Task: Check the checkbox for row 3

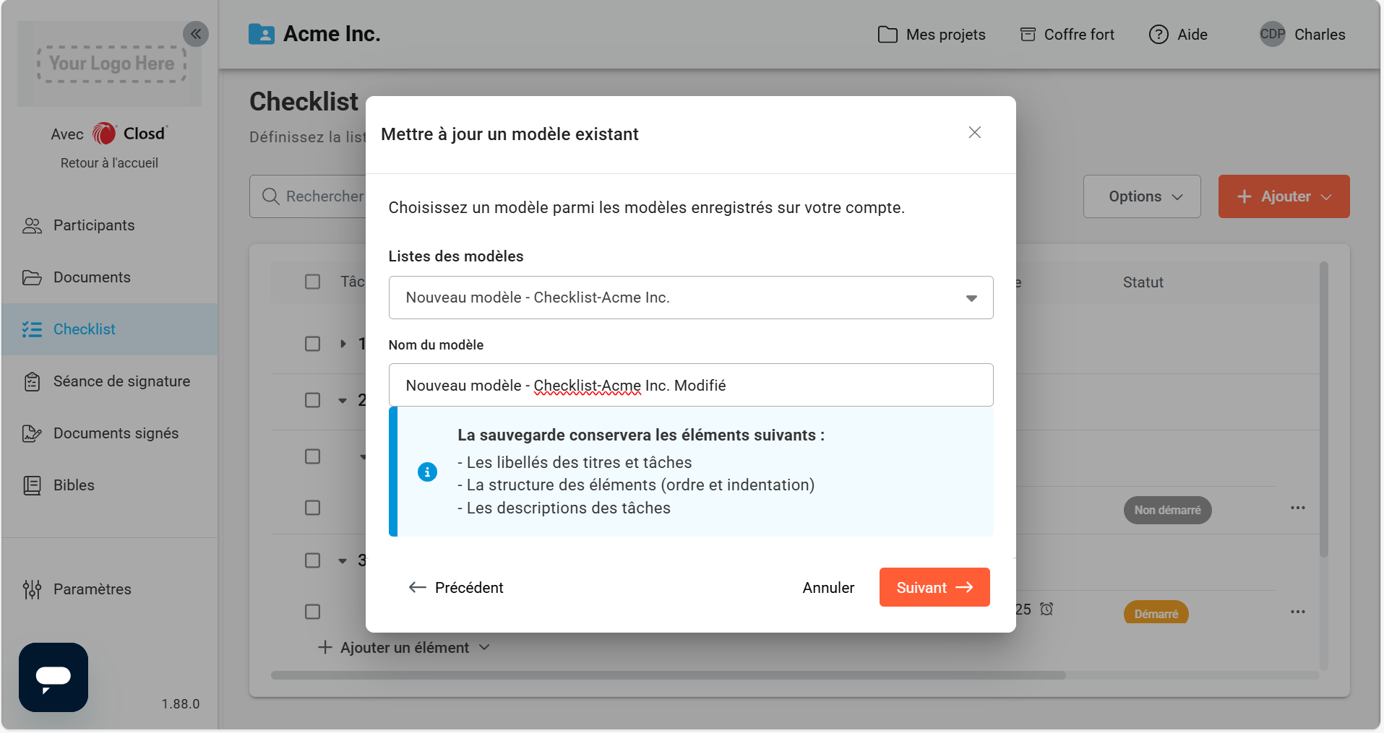Action: 312,560
